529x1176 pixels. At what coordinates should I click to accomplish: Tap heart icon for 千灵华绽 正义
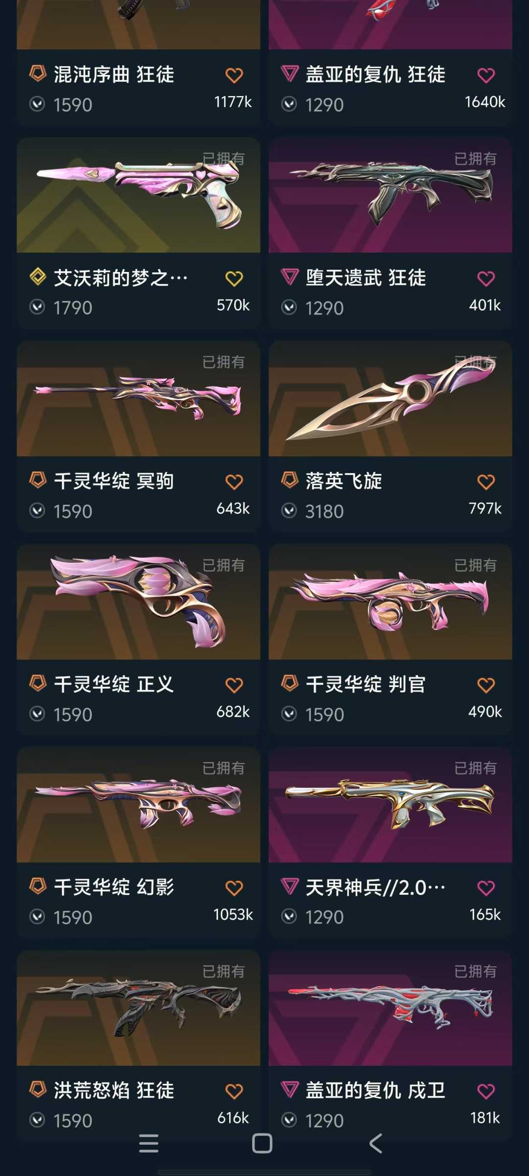pyautogui.click(x=234, y=685)
